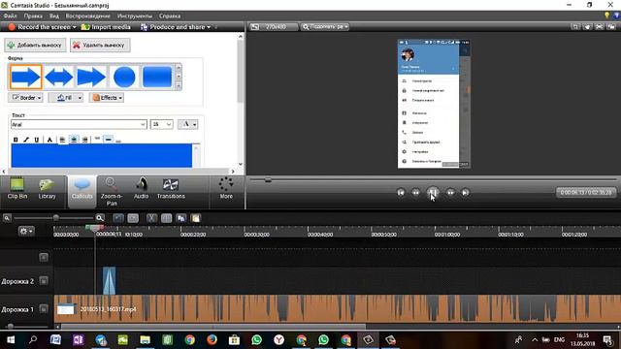This screenshot has height=349, width=621.
Task: Click the timeline Split icon
Action: [x=166, y=218]
